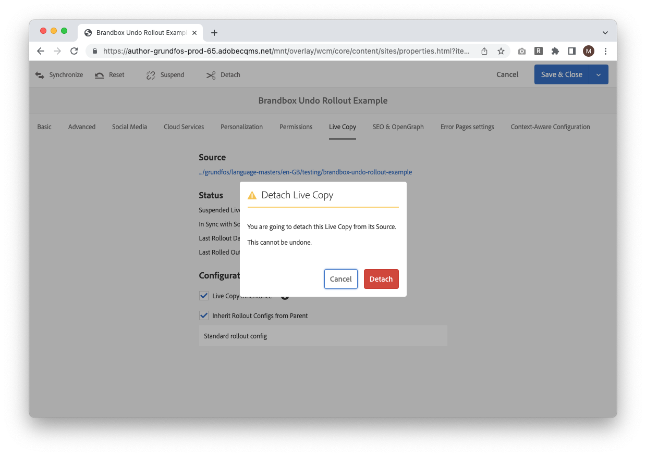Open the tab search chevron
Screen dimensions: 646x456
pyautogui.click(x=605, y=33)
